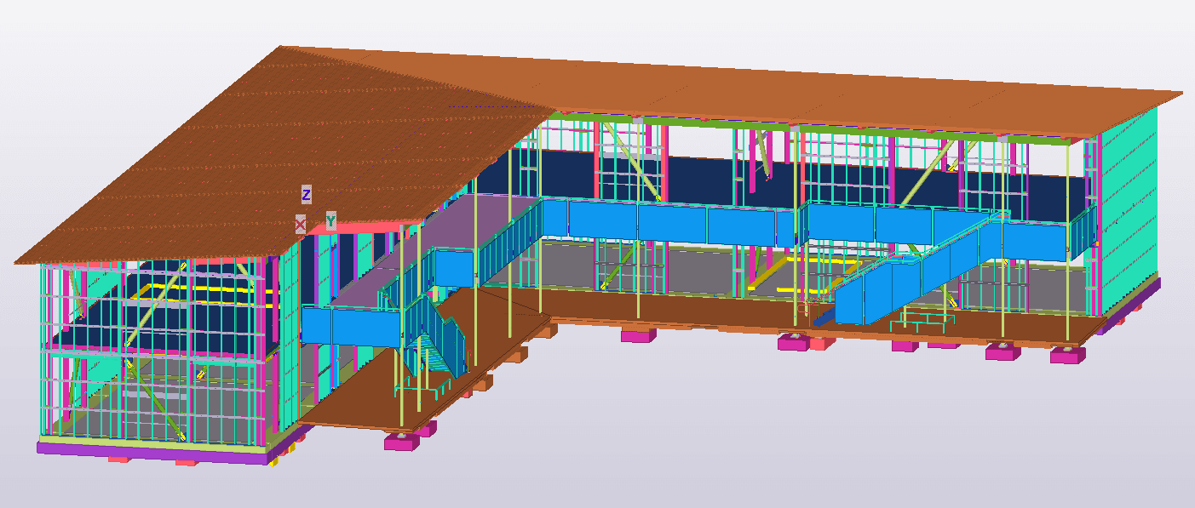The width and height of the screenshot is (1195, 508).
Task: Click the Z axis label marker
Action: click(x=307, y=195)
